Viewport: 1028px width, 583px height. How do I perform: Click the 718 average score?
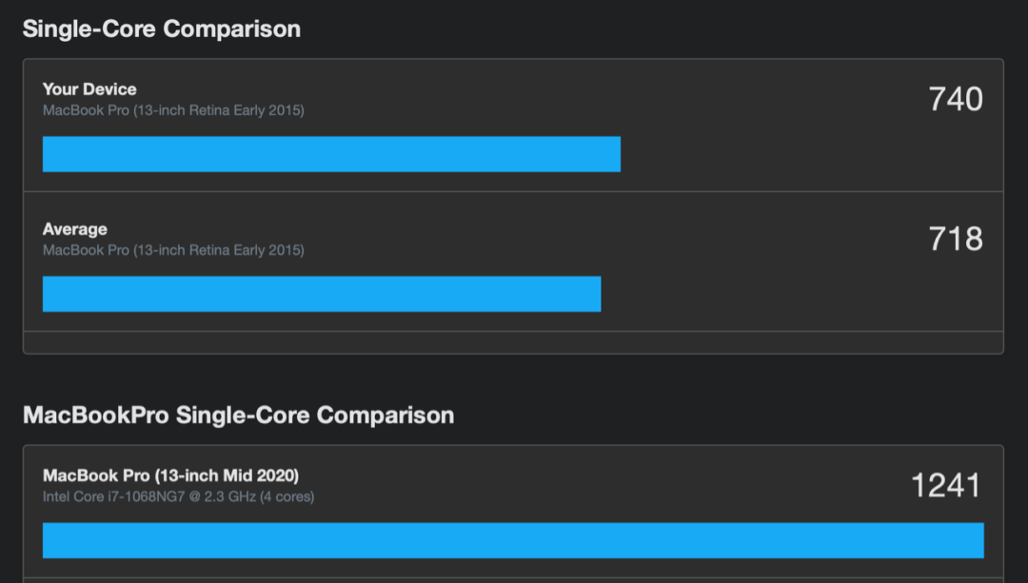click(x=956, y=239)
